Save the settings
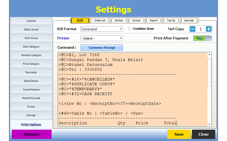Viewport: 227px width, 141px height. (179, 134)
